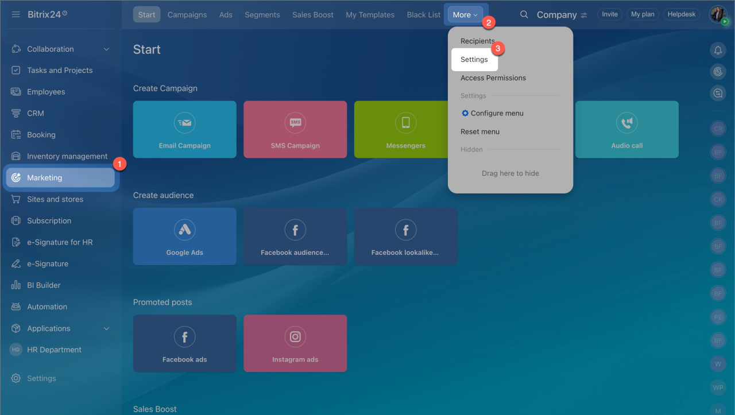Collapse the More dropdown menu
This screenshot has width=735, height=415.
click(465, 15)
